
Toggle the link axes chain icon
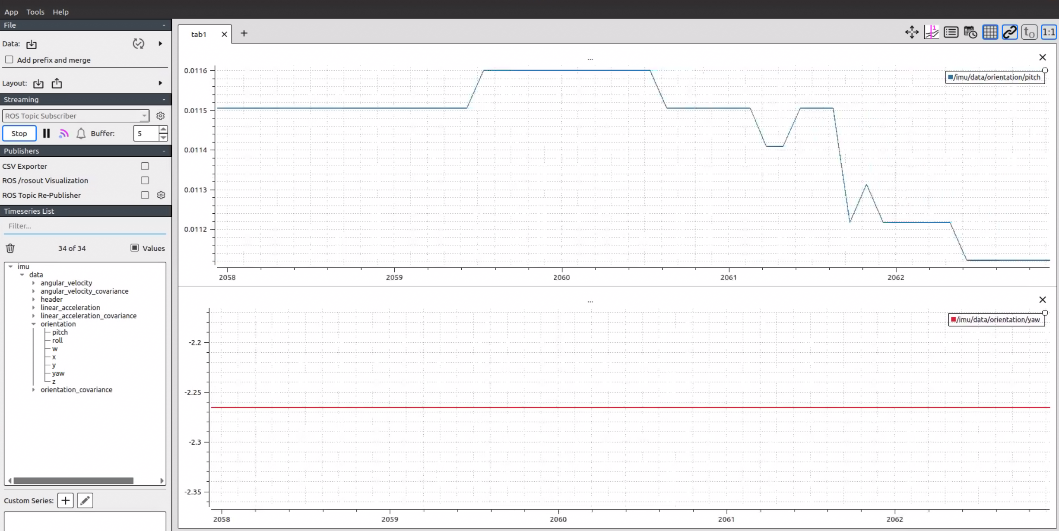click(x=1010, y=32)
